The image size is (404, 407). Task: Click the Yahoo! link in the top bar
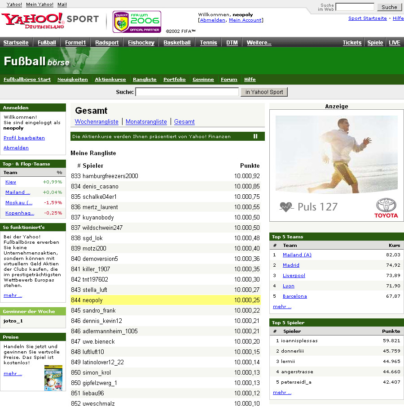tap(14, 4)
